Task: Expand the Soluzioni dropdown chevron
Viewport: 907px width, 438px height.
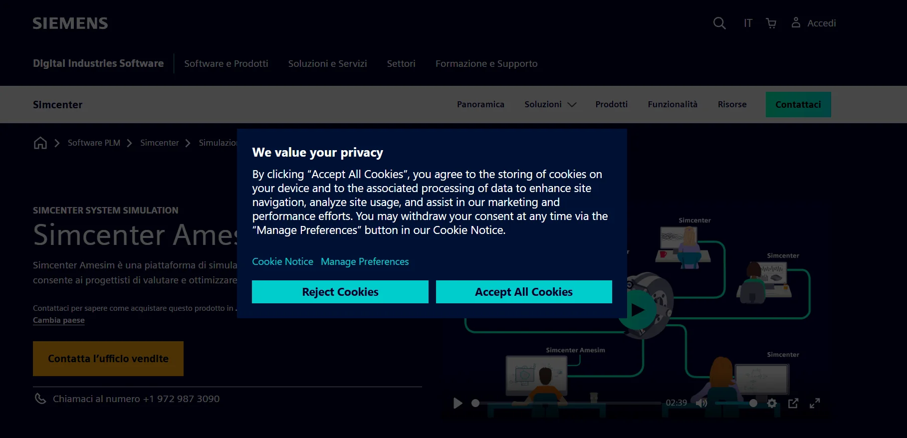Action: tap(572, 105)
